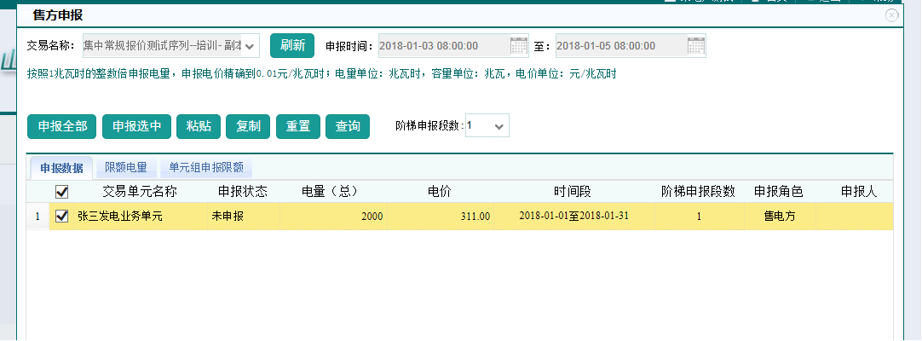Select the 申报数据 tab
The image size is (922, 341).
[61, 168]
